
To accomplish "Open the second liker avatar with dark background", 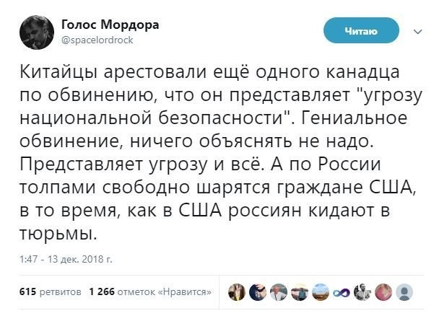I will 258,291.
